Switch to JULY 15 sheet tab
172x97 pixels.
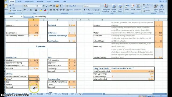click(74, 94)
